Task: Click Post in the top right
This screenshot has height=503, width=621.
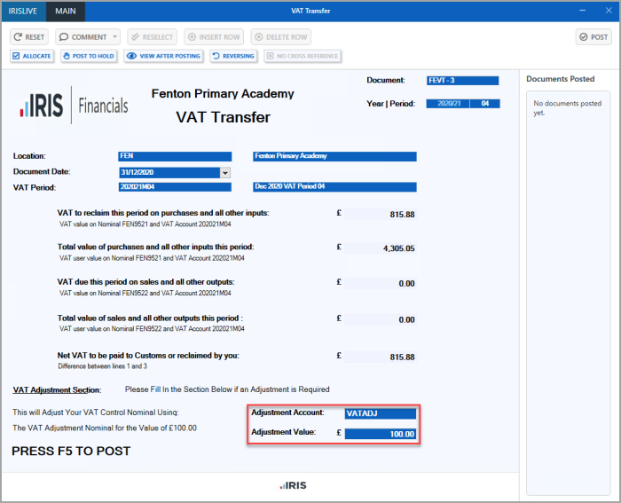Action: tap(593, 37)
